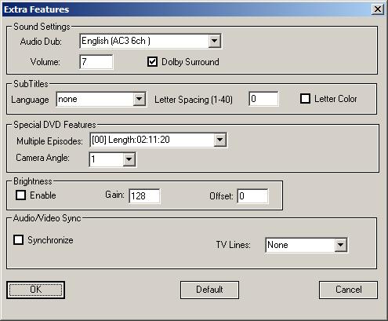Uncheck the Dolby Surround checkbox
The width and height of the screenshot is (388, 321).
[x=152, y=62]
